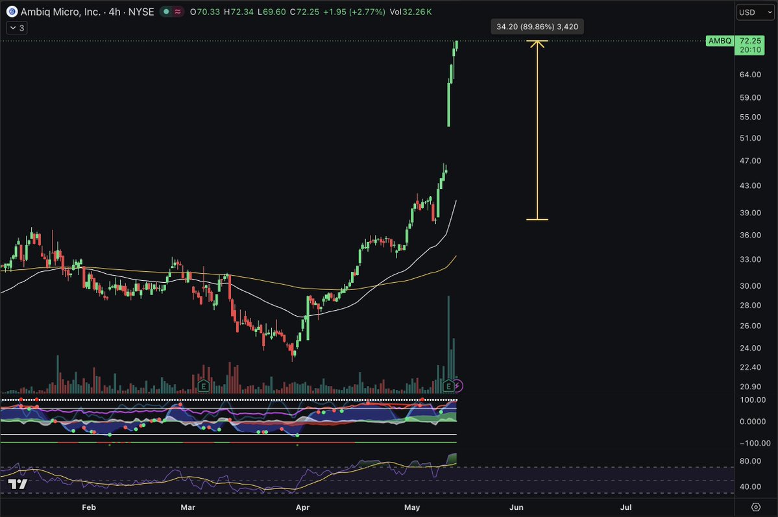Click the 51.00 price axis label
778x517 pixels.
coord(750,138)
